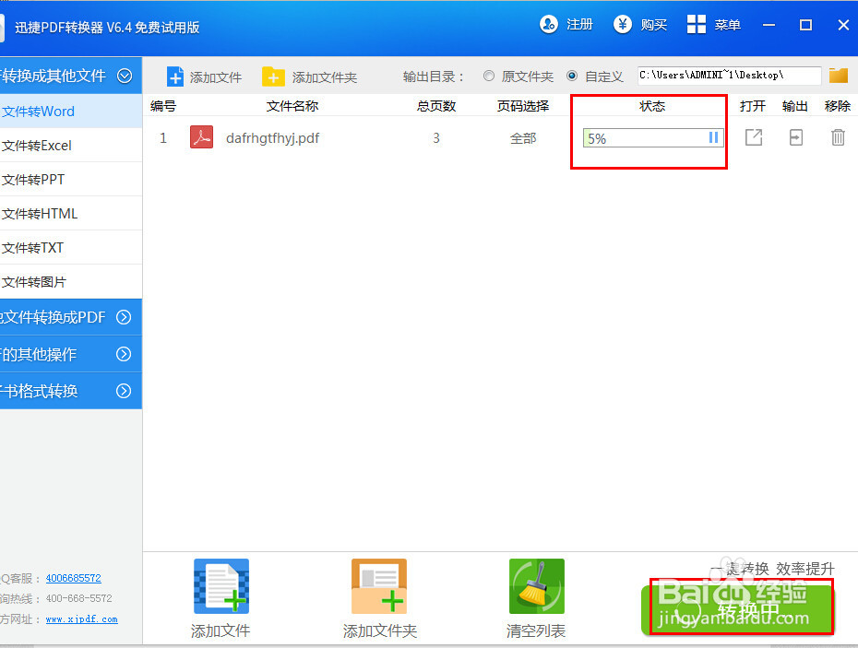Click the output directory path field
Screen dimensions: 858x648
729,76
